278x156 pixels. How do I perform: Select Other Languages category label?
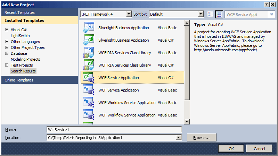(x=25, y=42)
